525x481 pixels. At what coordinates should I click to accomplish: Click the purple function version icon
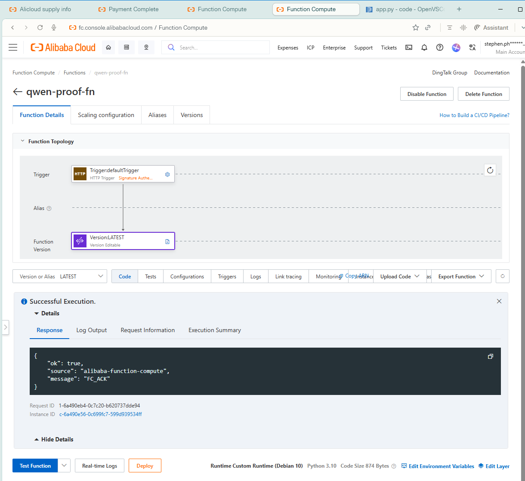tap(80, 241)
